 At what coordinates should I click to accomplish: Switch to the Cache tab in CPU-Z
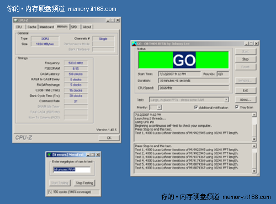click(32, 27)
